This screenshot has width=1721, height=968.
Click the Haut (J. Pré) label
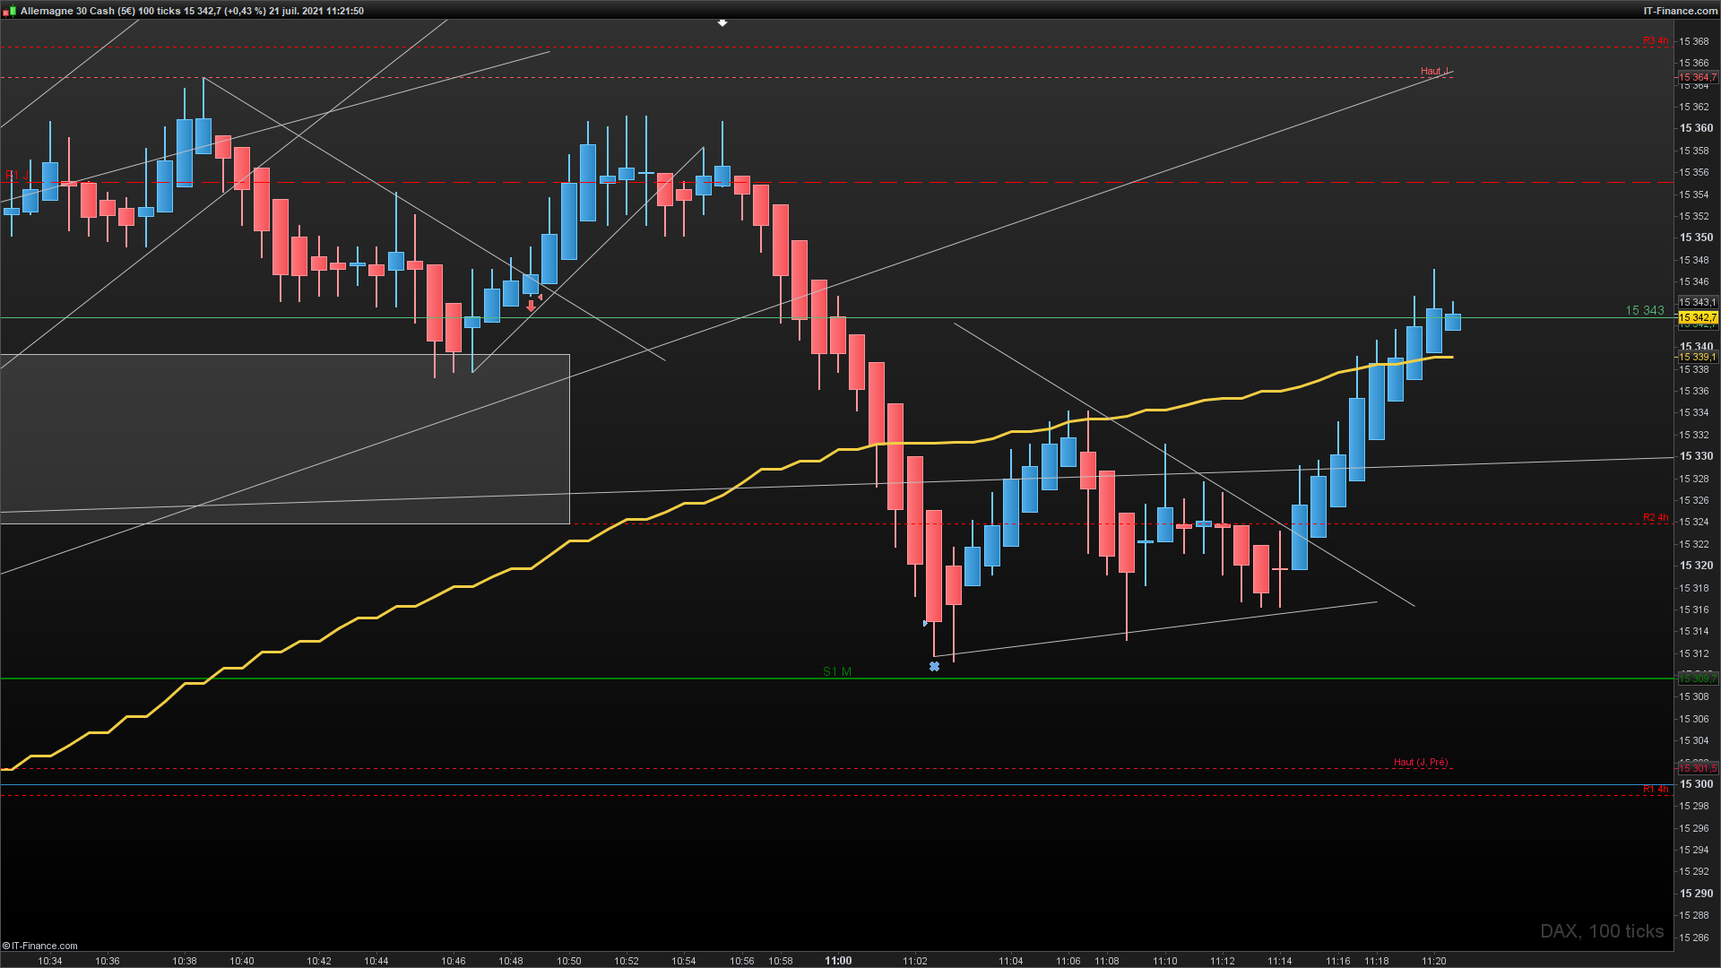pyautogui.click(x=1421, y=762)
